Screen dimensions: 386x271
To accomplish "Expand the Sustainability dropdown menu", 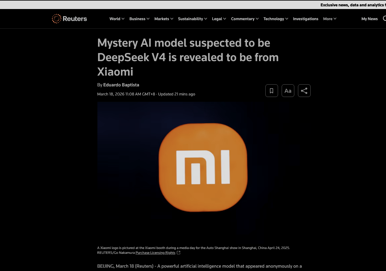I will 192,19.
